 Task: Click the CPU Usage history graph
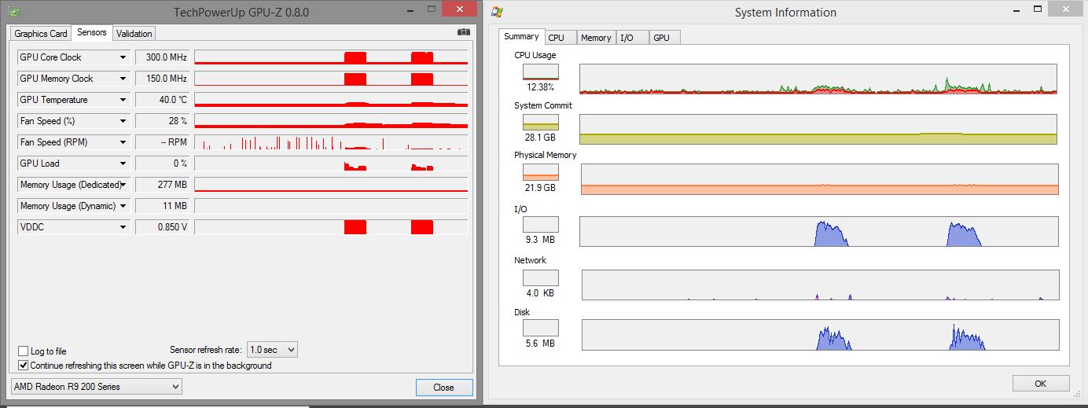click(x=818, y=79)
